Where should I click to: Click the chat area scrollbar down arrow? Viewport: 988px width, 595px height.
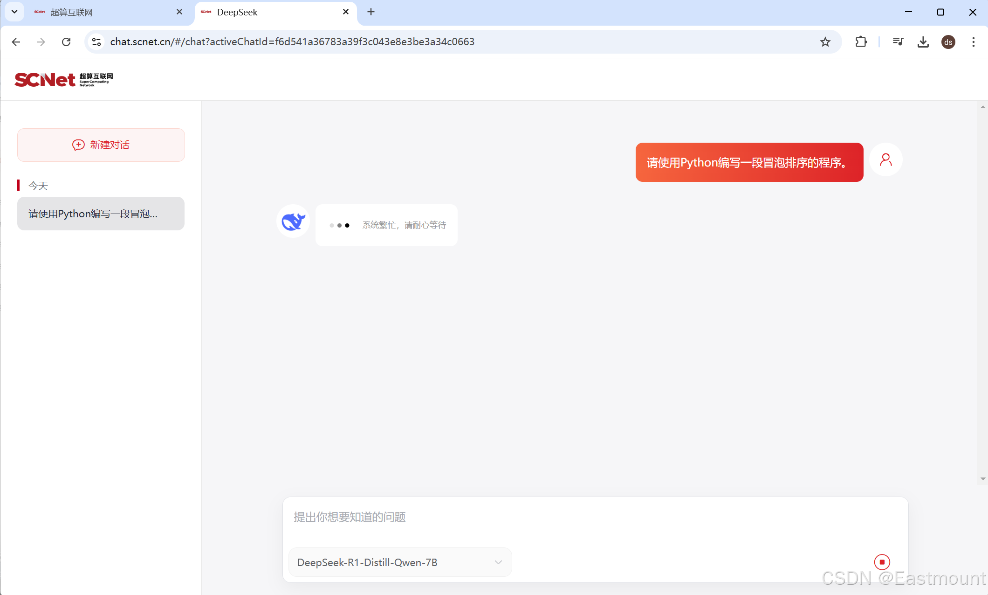pos(983,479)
